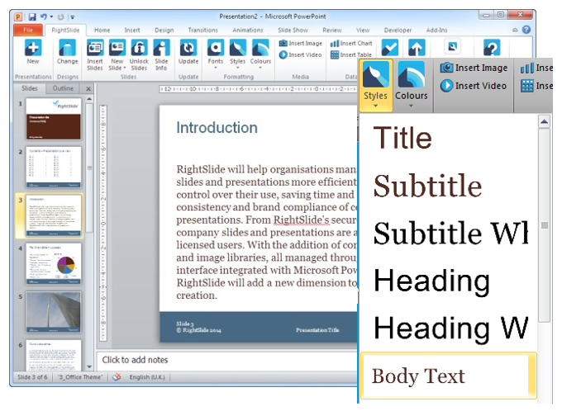This screenshot has width=562, height=411.
Task: Click the styles list scroll up arrow
Action: coord(544,121)
